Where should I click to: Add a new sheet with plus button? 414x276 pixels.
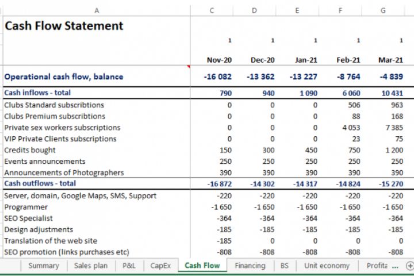pyautogui.click(x=410, y=266)
